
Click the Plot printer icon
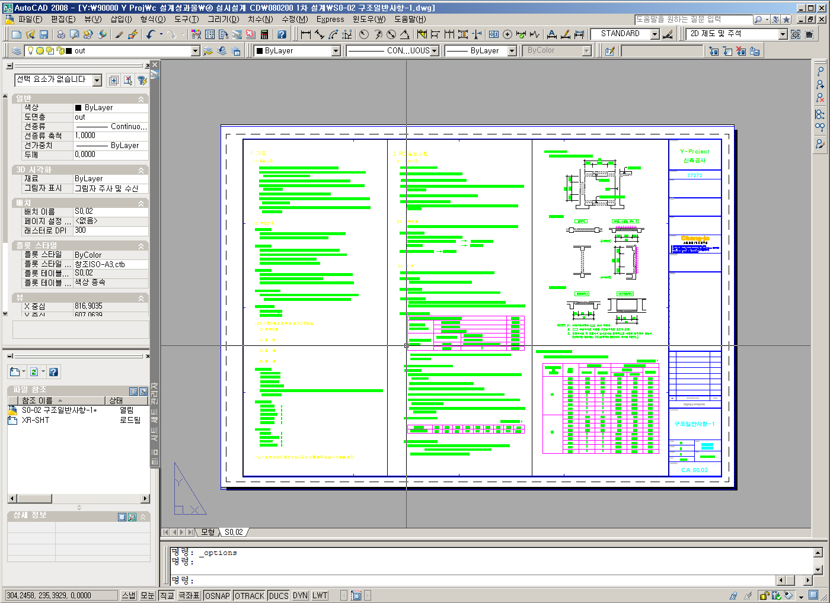(x=60, y=34)
